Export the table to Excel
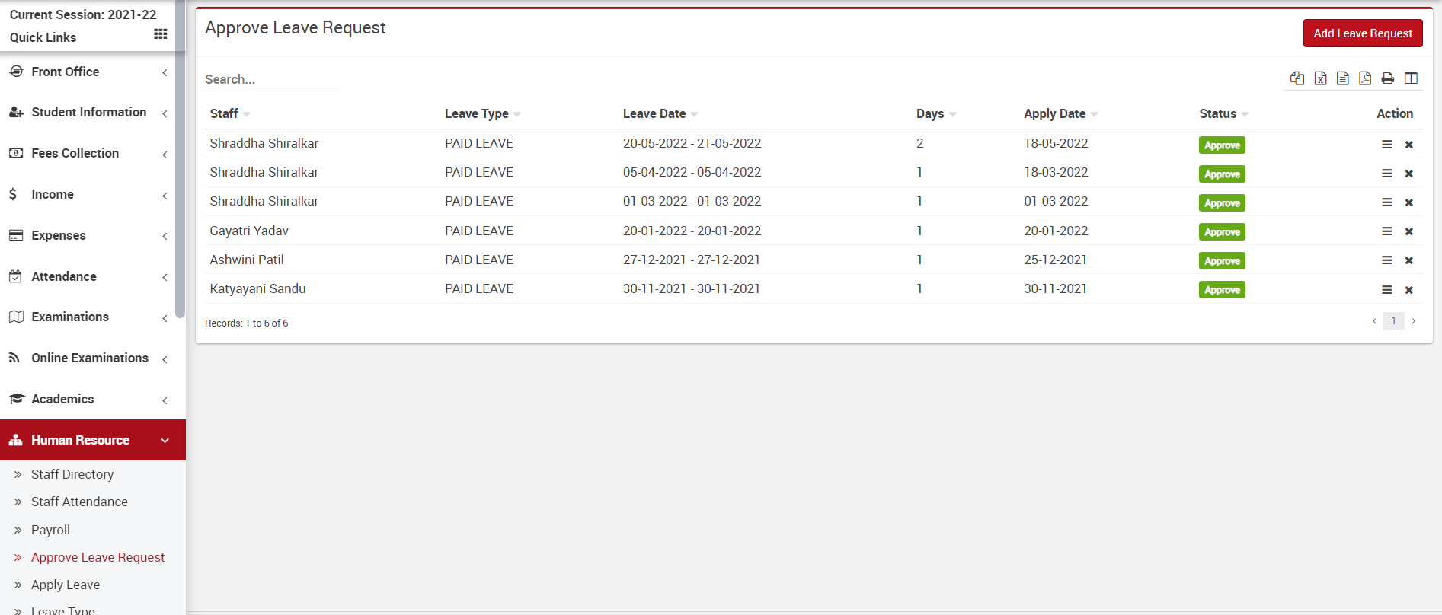 (1320, 78)
